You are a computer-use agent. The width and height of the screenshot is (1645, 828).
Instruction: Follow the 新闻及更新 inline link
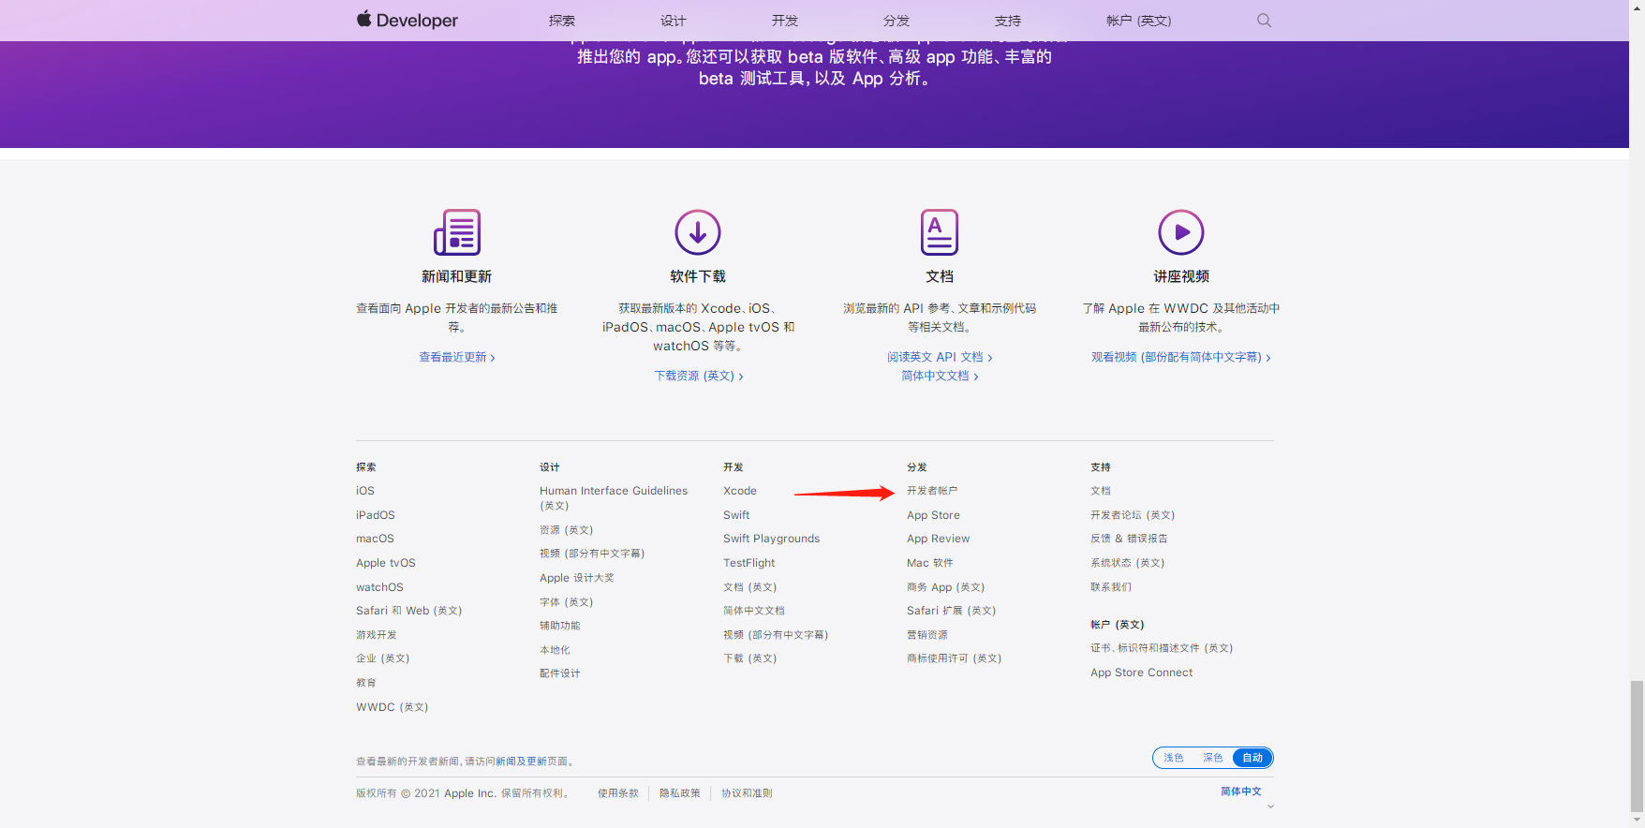521,761
